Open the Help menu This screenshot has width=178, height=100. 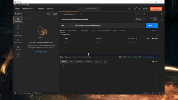coord(28,5)
